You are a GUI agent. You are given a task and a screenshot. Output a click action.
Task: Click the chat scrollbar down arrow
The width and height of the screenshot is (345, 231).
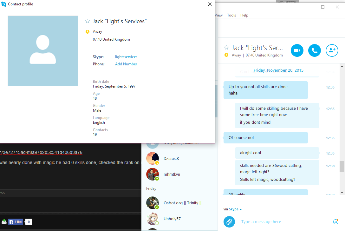coord(342,192)
